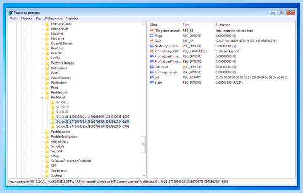Click the icon beside (По умолчанию) value

tap(151, 30)
